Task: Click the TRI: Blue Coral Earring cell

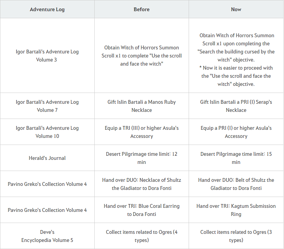Action: (x=141, y=210)
